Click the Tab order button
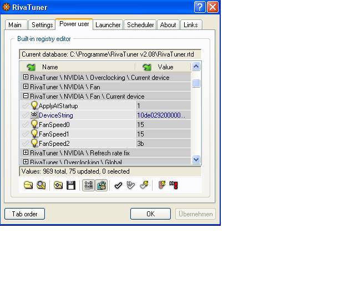This screenshot has width=355, height=284. pyautogui.click(x=24, y=214)
